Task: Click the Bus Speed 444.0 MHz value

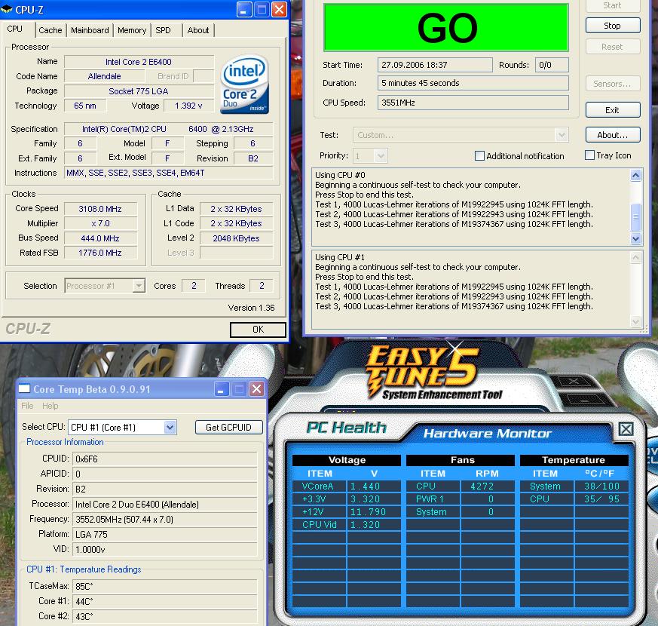Action: point(100,238)
